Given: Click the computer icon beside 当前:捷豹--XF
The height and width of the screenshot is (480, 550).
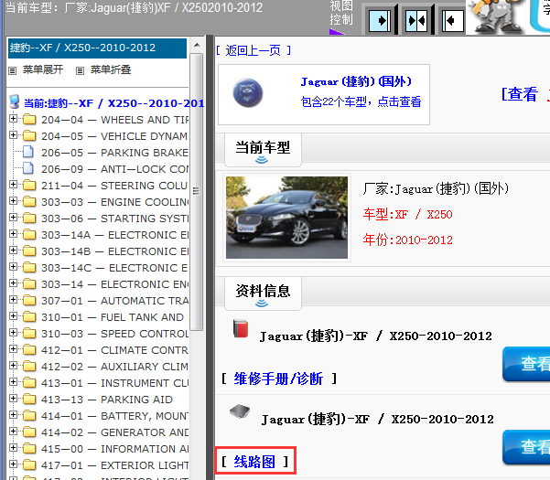Looking at the screenshot, I should pyautogui.click(x=15, y=101).
